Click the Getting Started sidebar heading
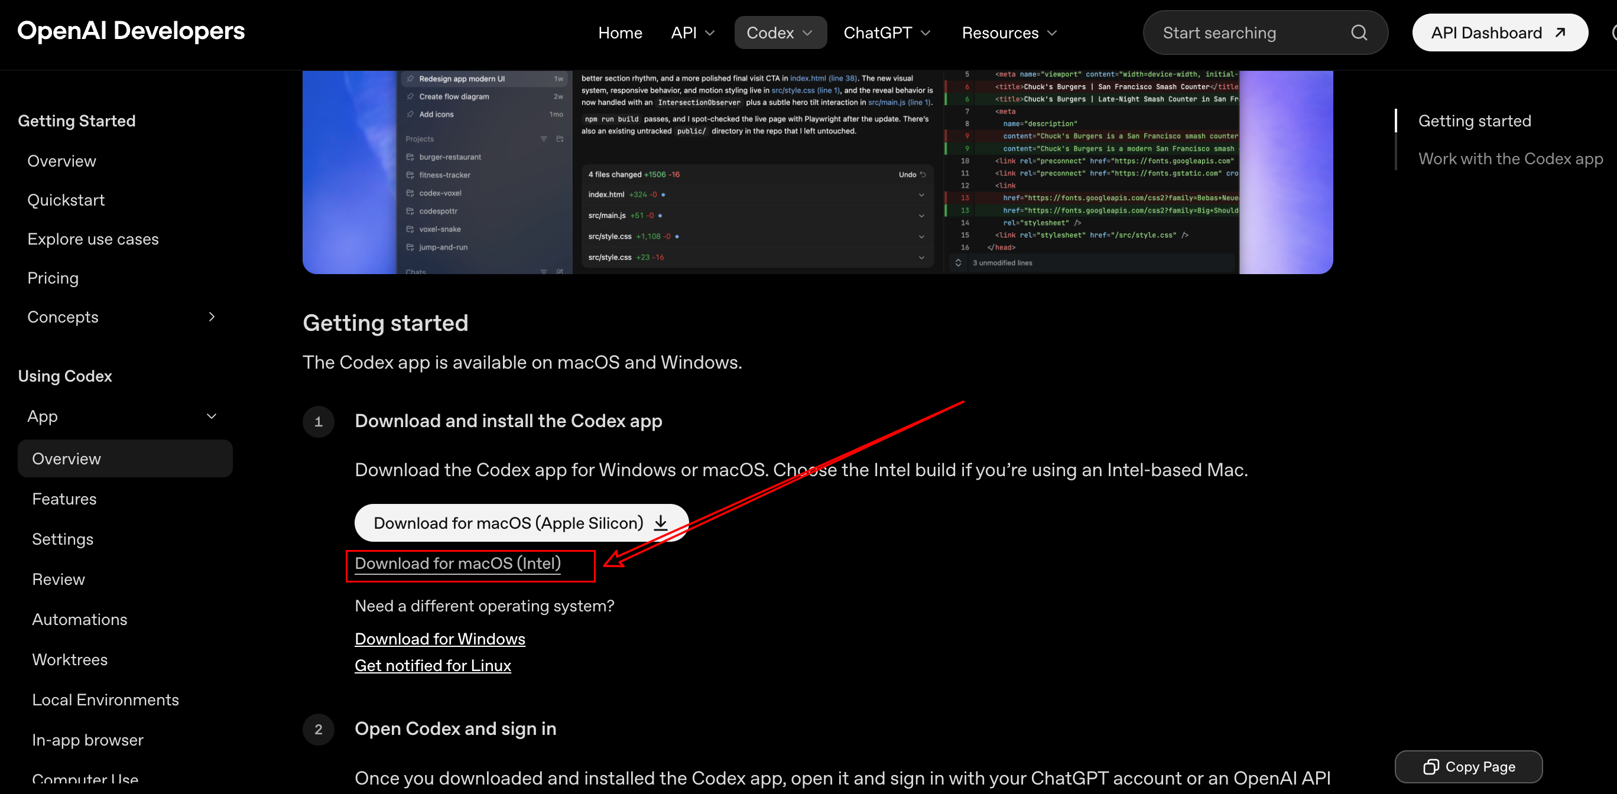 pos(77,121)
